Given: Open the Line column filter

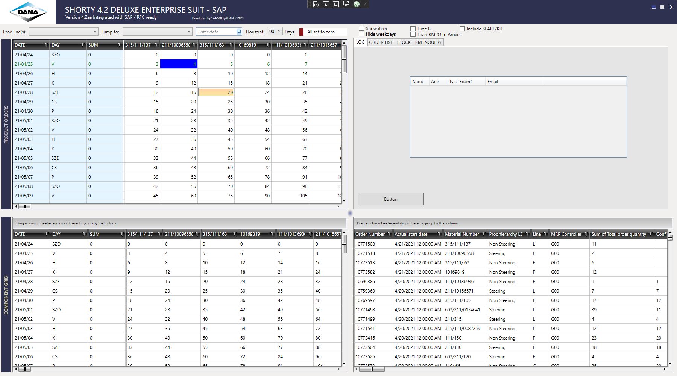Looking at the screenshot, I should pos(545,234).
